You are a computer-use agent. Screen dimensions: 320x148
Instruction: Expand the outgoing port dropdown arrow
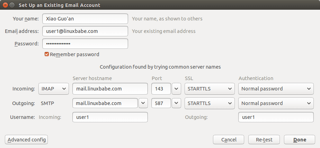(x=177, y=103)
